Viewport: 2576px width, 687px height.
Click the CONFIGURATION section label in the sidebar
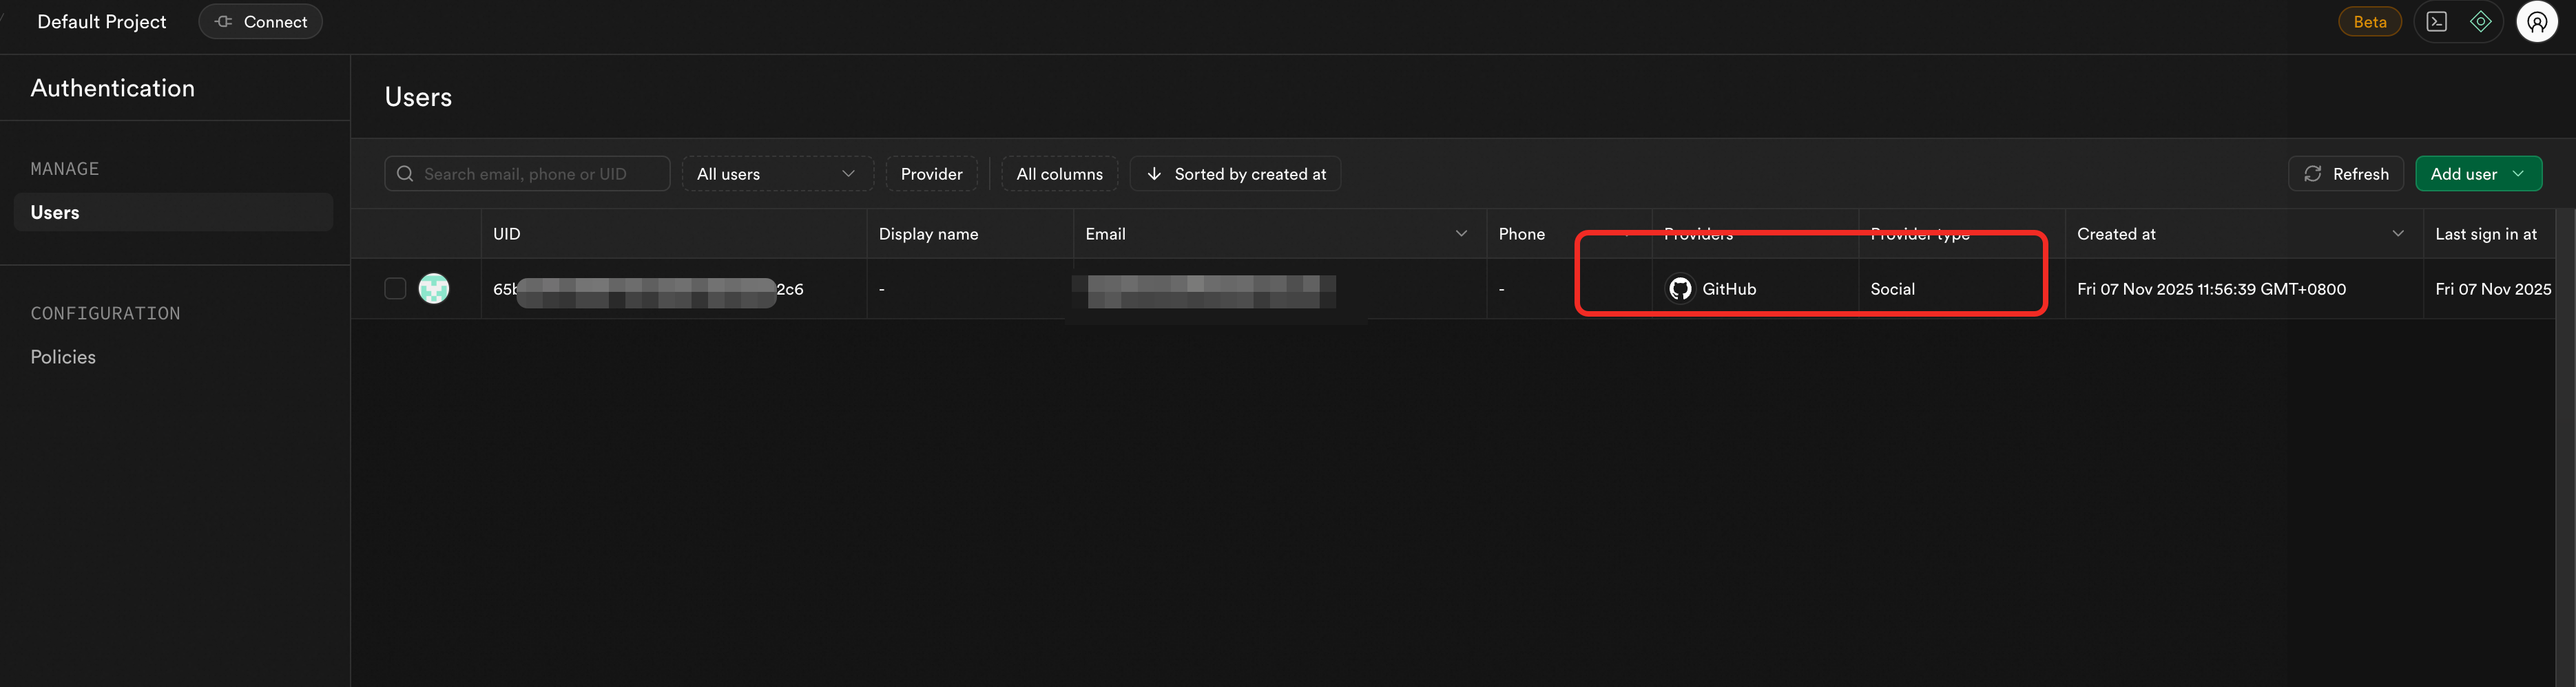pos(105,314)
